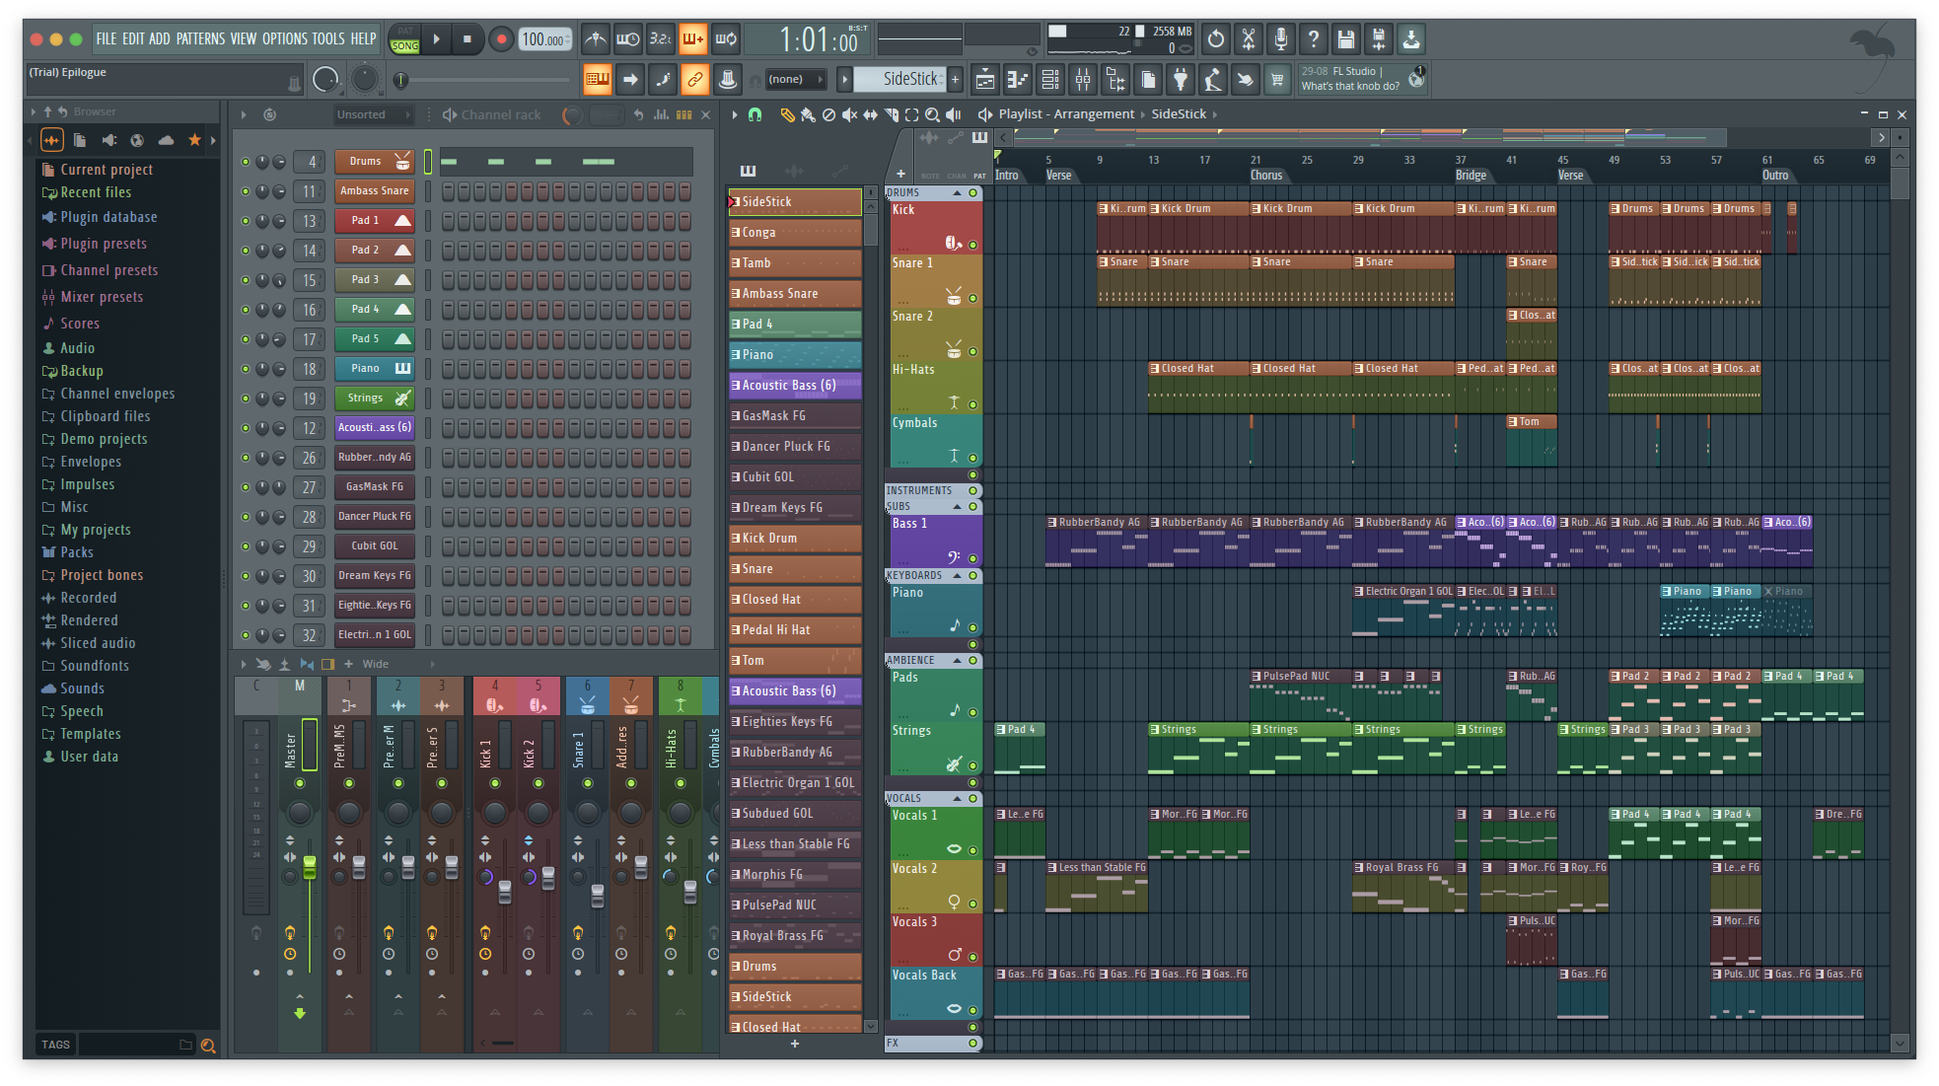
Task: Collapse the DRUMS track group
Action: pyautogui.click(x=957, y=193)
